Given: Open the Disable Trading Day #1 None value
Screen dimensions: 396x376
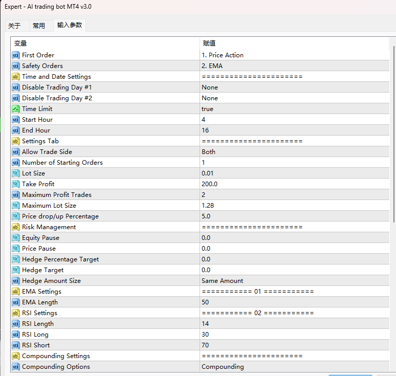Looking at the screenshot, I should coord(295,87).
